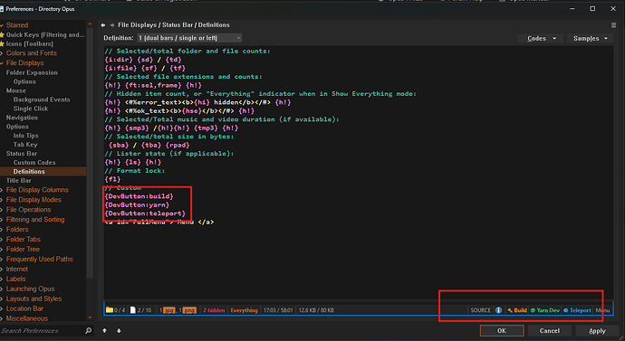Screen dimensions: 625x341
Task: Click SOURCE label in status preview
Action: pyautogui.click(x=480, y=310)
